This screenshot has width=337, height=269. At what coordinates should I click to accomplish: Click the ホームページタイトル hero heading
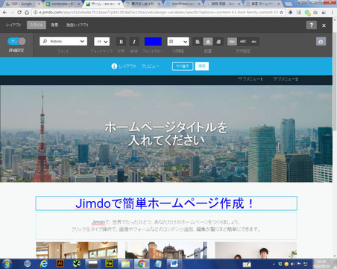tap(166, 133)
